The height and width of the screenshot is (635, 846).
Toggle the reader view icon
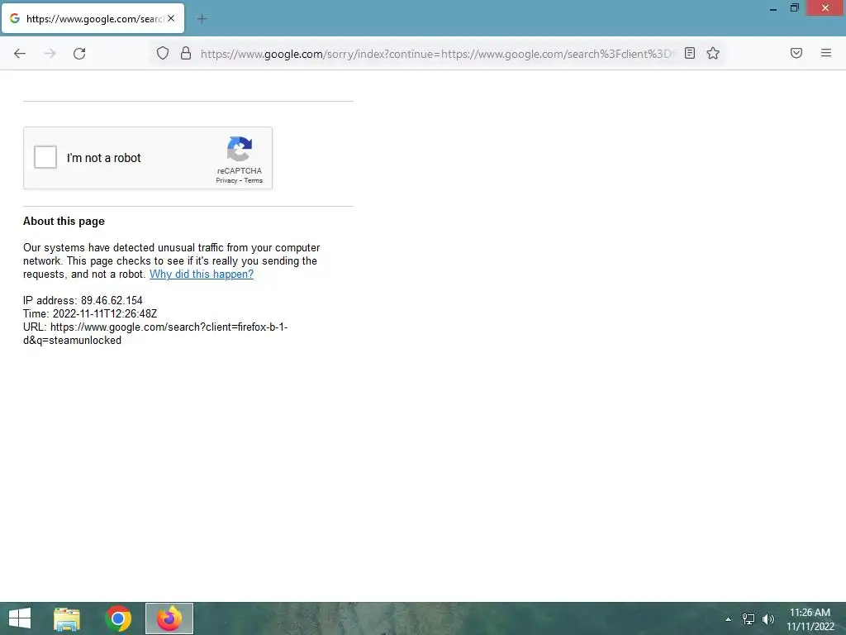click(x=690, y=53)
